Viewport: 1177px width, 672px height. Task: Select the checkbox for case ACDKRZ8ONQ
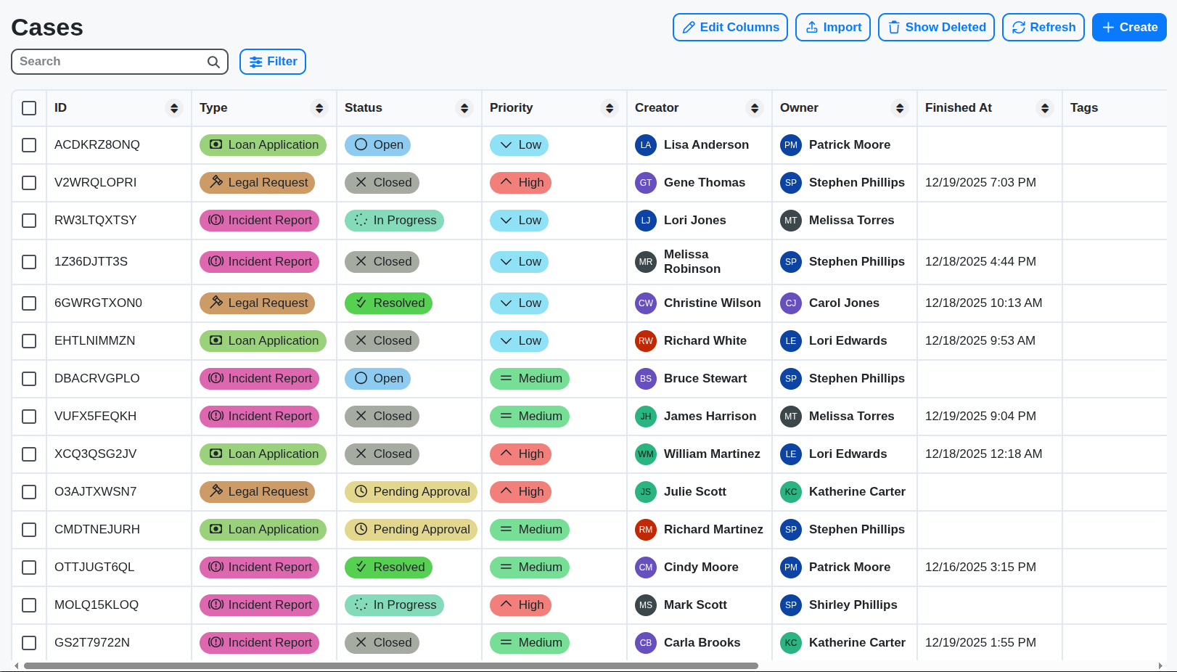pos(29,144)
